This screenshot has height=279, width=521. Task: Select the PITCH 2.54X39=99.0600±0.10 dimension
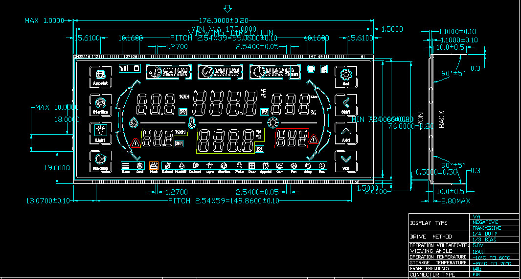(x=224, y=38)
